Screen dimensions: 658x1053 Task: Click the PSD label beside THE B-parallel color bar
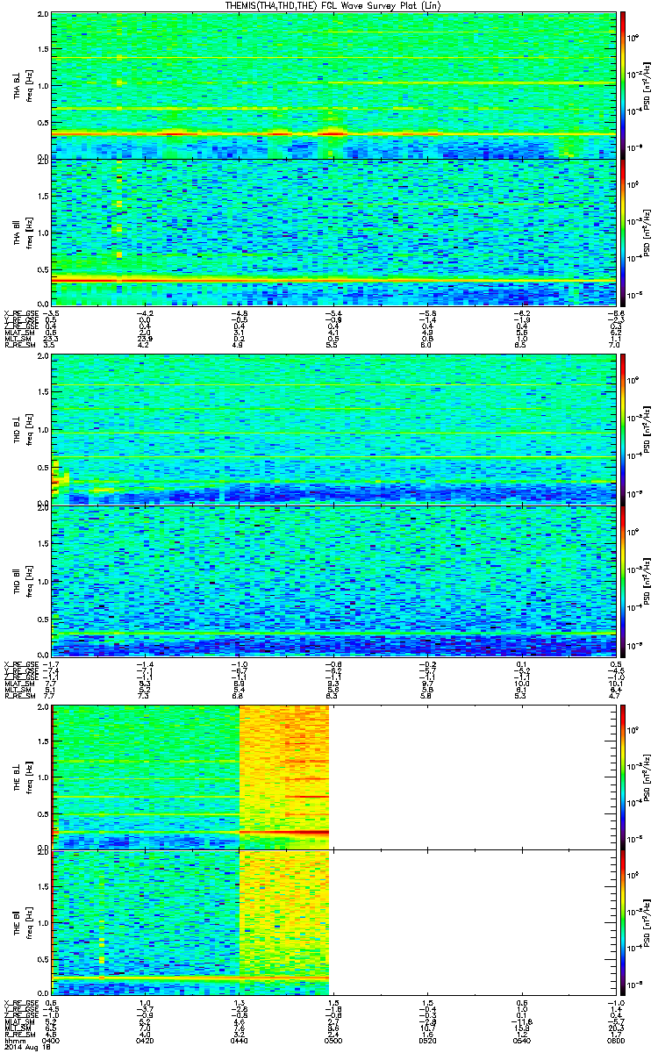coord(646,922)
